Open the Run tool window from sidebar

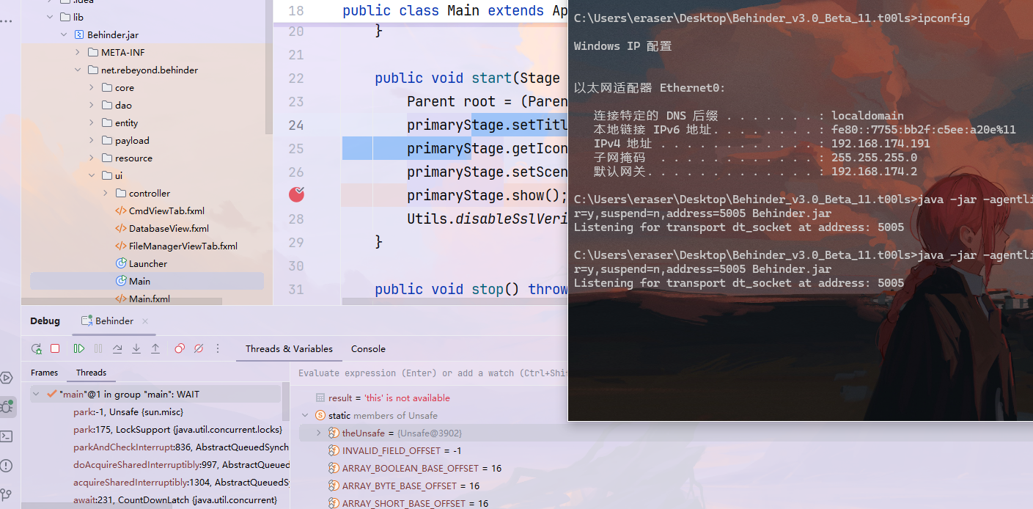(7, 378)
